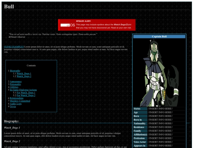The image size is (198, 148).
Task: Open the [[LINK EXAMPLE]] hyperlink
Action: [14, 47]
